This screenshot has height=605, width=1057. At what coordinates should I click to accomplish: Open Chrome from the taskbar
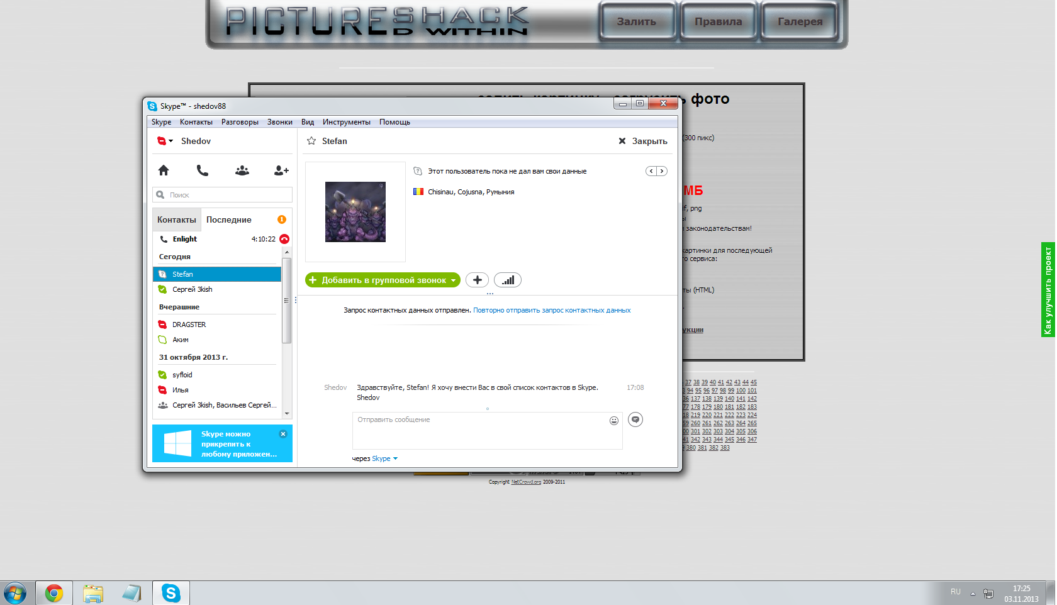[54, 593]
